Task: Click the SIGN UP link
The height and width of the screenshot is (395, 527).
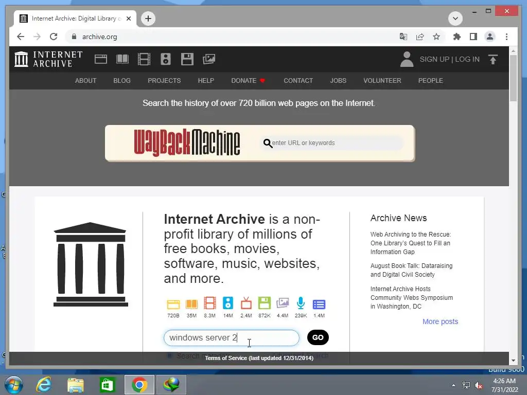Action: pyautogui.click(x=434, y=59)
